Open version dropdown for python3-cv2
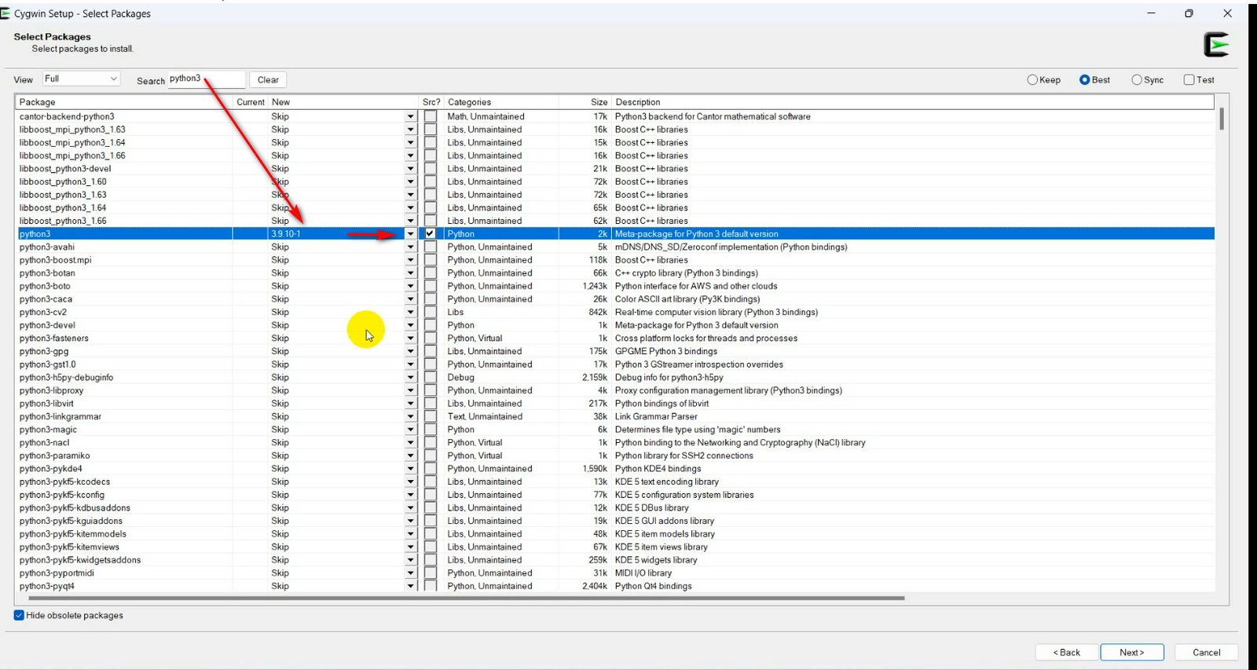 coord(410,312)
